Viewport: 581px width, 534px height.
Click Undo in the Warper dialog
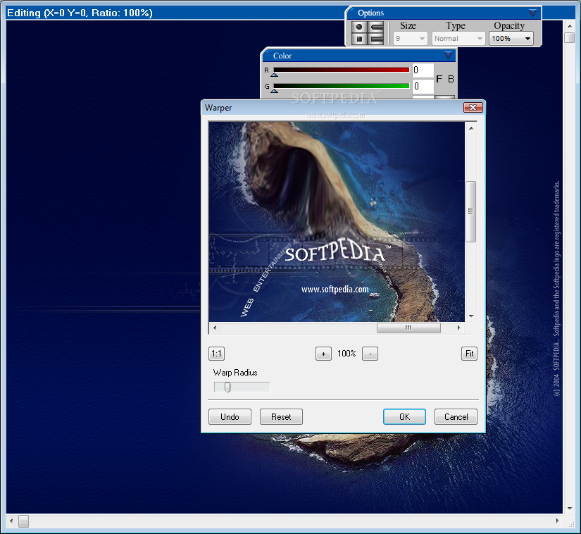pos(230,417)
